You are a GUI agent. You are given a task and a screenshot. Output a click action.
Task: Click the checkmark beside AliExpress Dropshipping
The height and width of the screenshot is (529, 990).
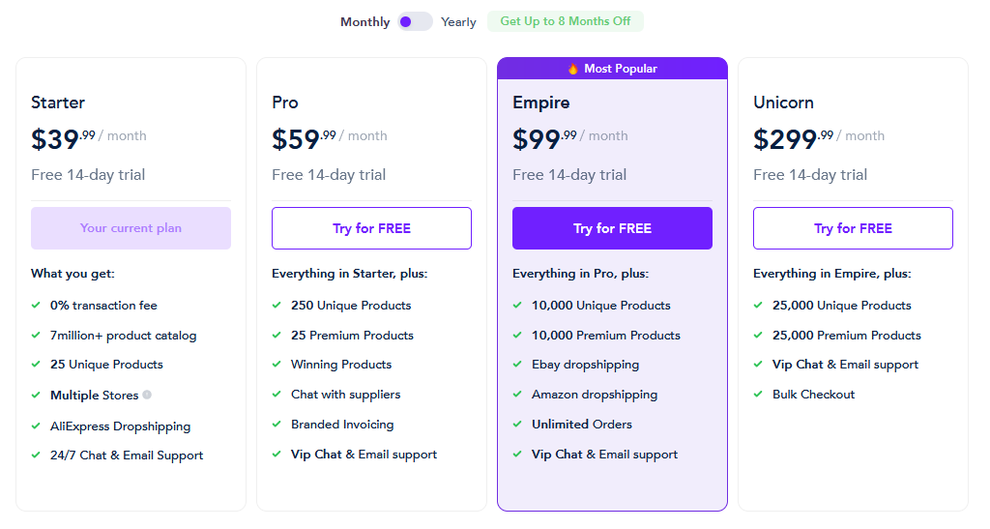(x=36, y=426)
